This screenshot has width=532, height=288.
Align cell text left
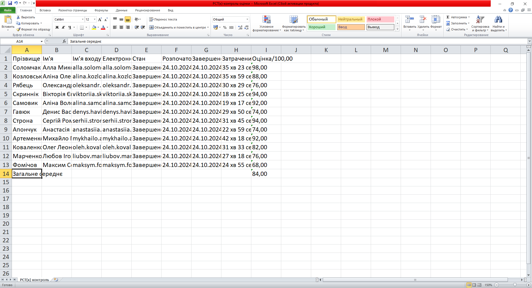tap(115, 27)
